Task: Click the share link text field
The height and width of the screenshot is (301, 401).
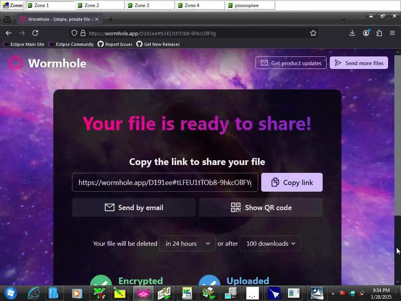Action: pyautogui.click(x=165, y=182)
